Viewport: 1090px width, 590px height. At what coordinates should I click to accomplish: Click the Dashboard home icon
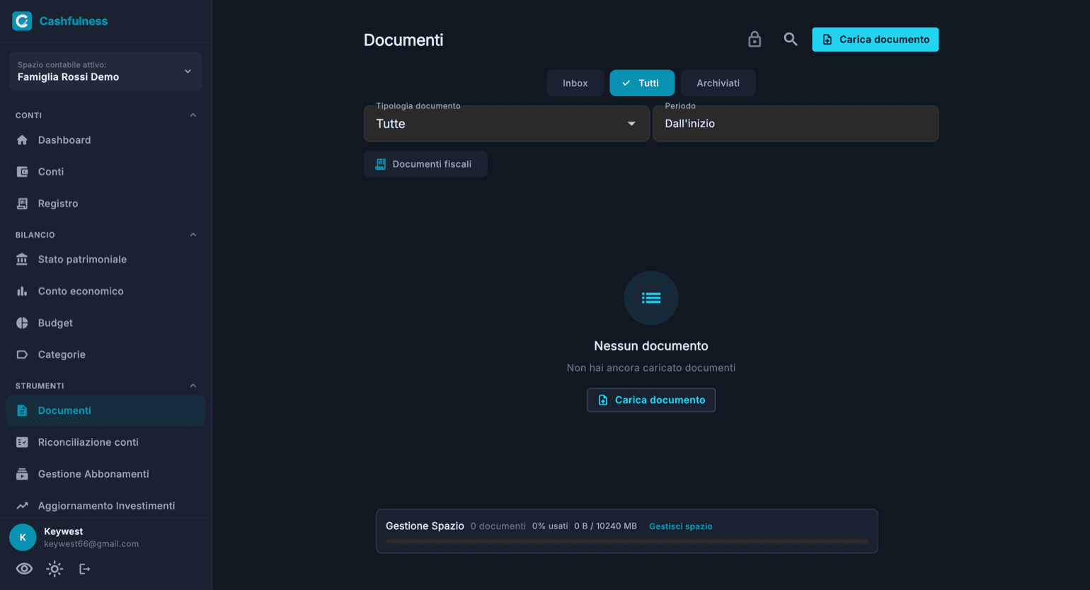click(22, 140)
